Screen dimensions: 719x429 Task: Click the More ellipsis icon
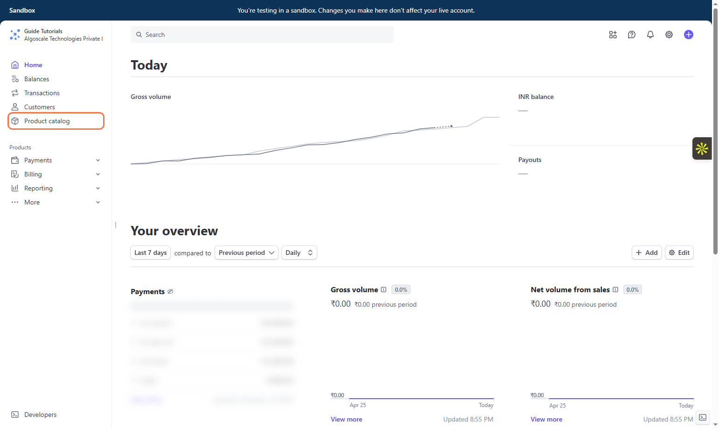pos(15,202)
